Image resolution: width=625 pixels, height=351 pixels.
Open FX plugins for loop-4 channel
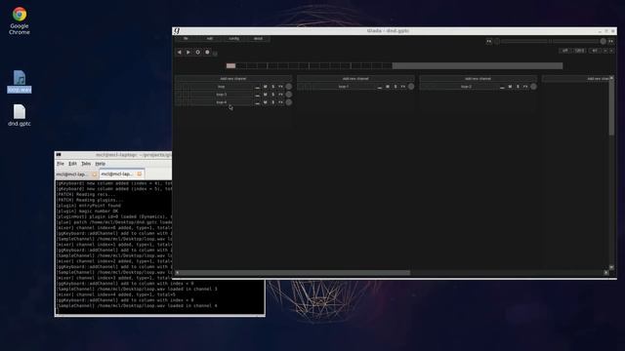[280, 102]
